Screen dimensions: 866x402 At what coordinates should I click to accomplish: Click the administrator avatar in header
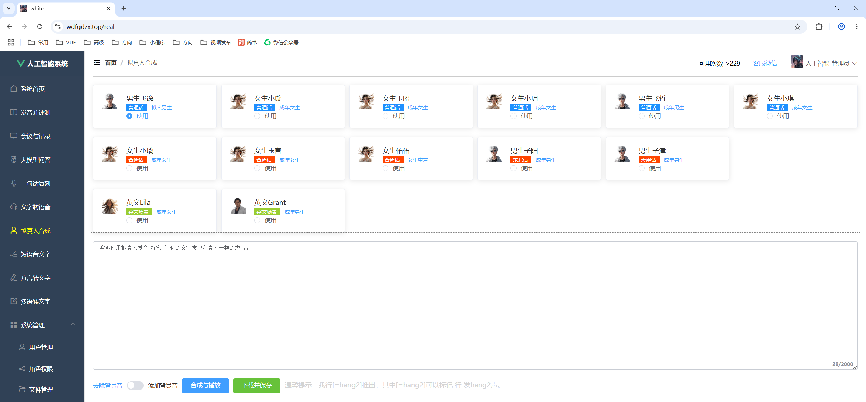(797, 62)
